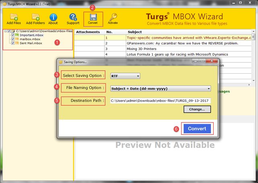Uncheck the mailbox.mbox checkbox

13,39
